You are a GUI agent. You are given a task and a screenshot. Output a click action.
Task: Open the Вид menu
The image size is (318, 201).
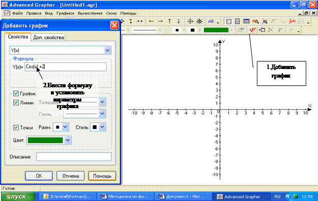point(49,13)
